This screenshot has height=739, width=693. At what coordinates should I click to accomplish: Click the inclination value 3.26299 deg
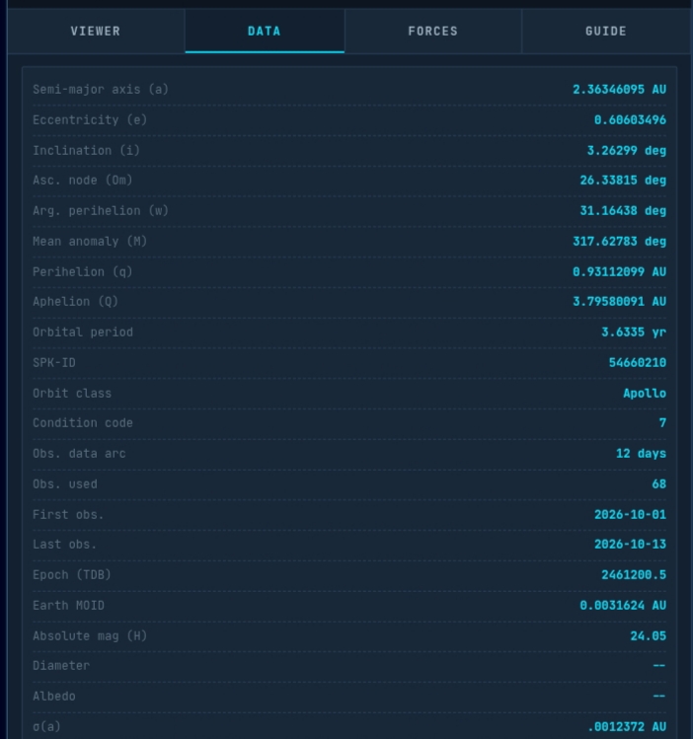tap(626, 151)
